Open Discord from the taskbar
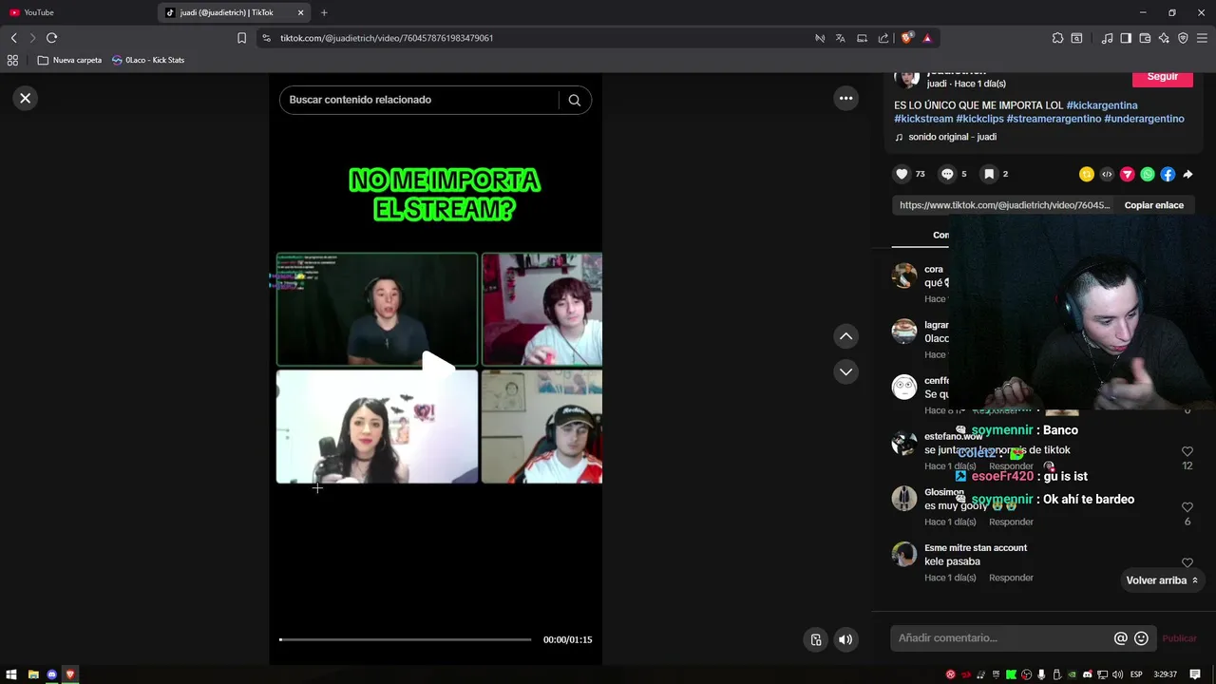The image size is (1216, 684). 51,674
